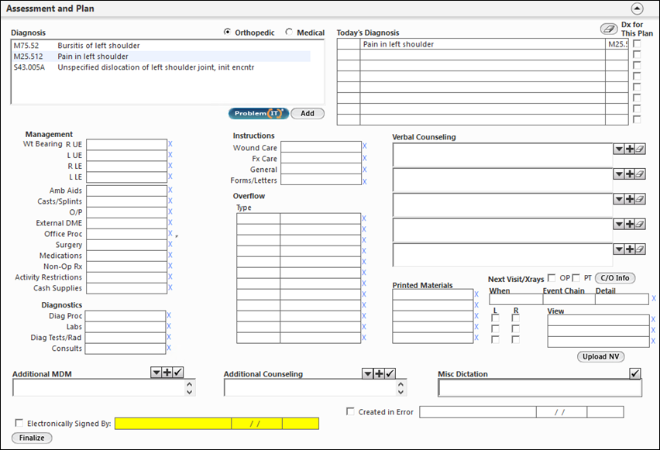
Task: Clear first View row X
Action: pos(653,320)
